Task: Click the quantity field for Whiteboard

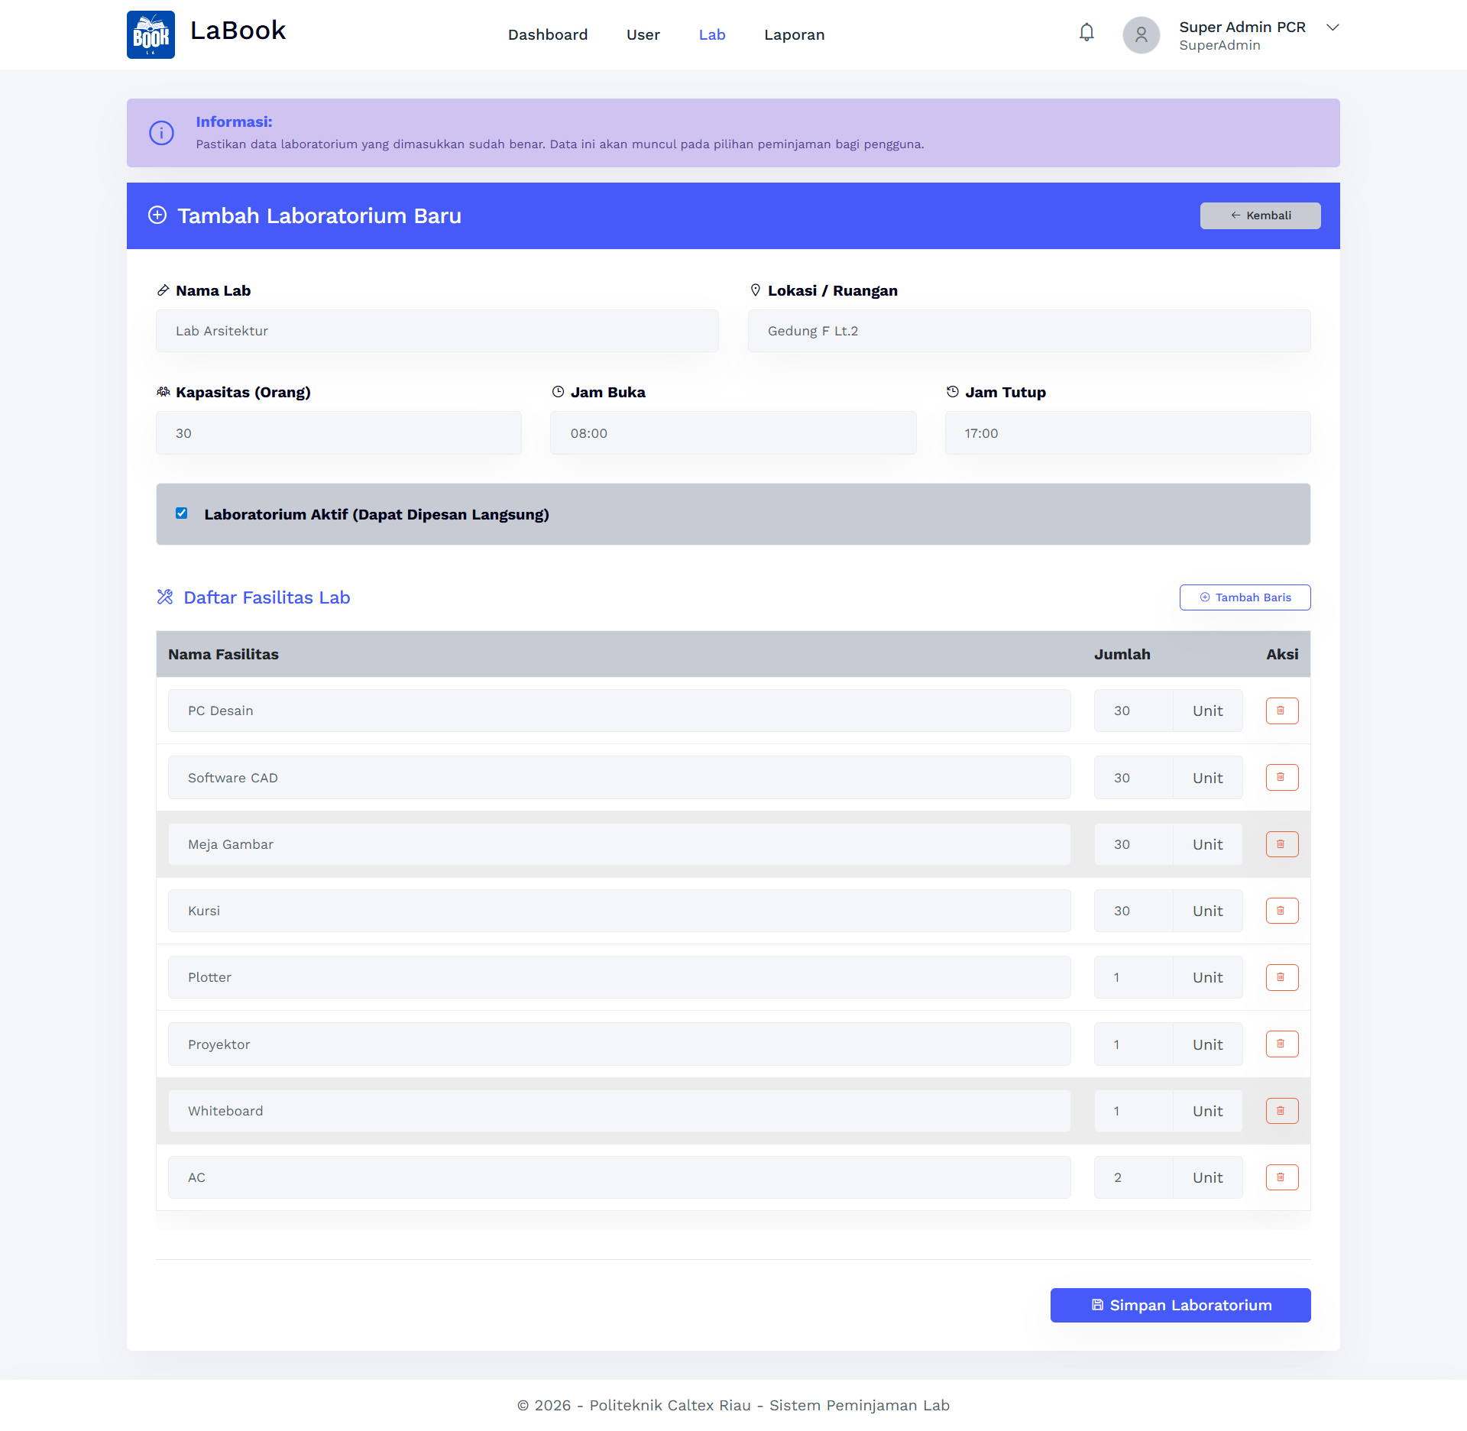Action: (1133, 1111)
